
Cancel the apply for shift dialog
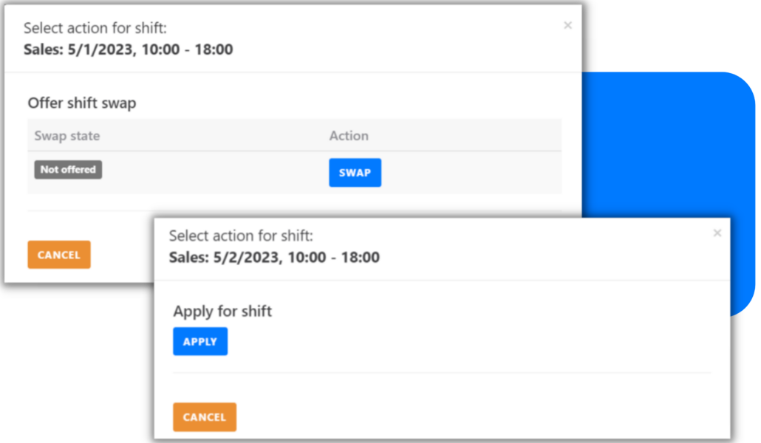coord(205,417)
